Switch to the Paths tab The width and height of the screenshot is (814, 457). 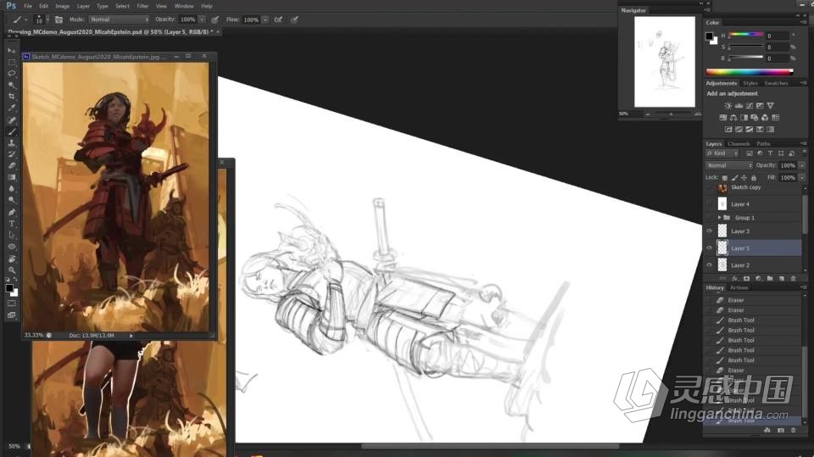pyautogui.click(x=763, y=144)
